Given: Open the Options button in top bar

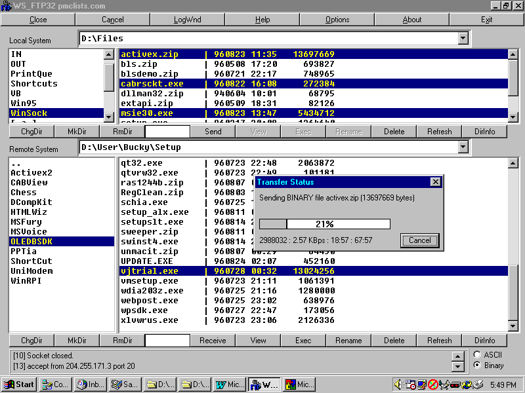Looking at the screenshot, I should coord(337,20).
